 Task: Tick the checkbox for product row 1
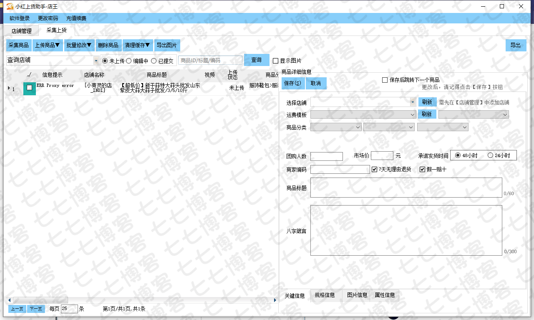click(x=29, y=88)
